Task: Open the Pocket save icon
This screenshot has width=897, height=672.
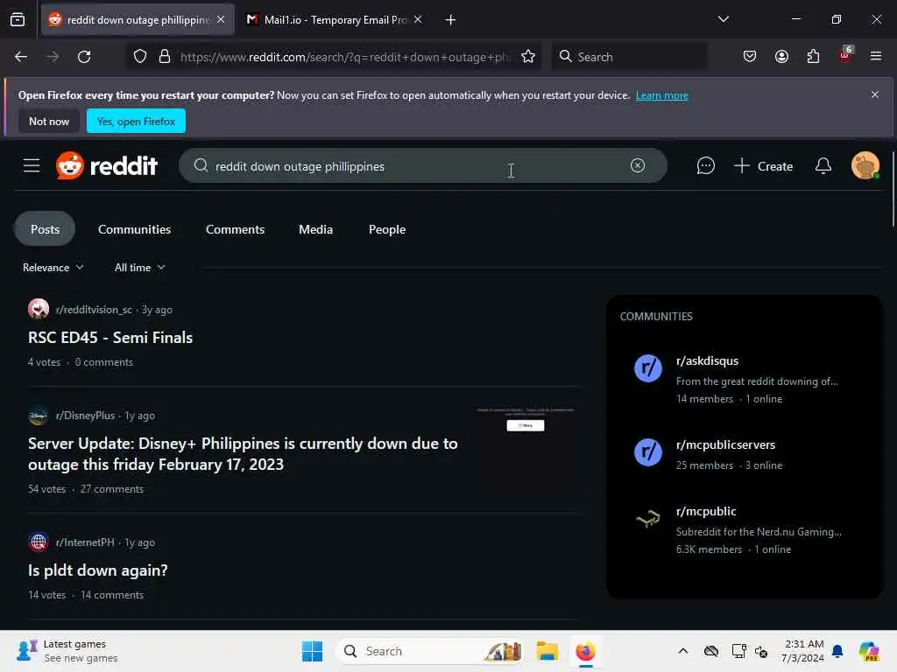Action: (x=750, y=57)
